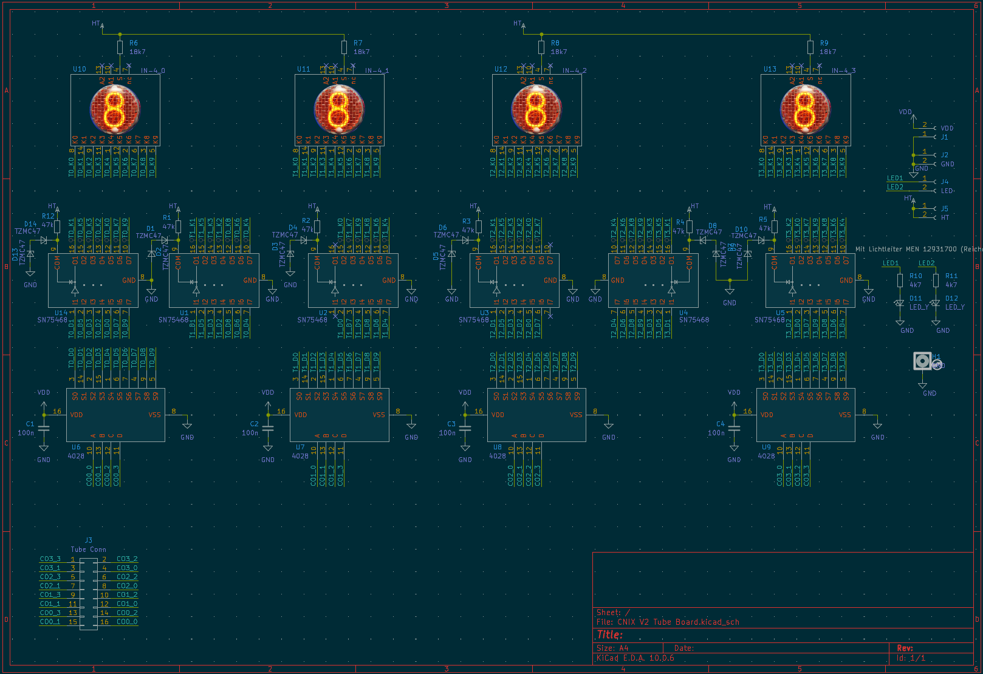Click the R10 4k7 resistor symbol
Screen dimensions: 983x674
pyautogui.click(x=900, y=280)
